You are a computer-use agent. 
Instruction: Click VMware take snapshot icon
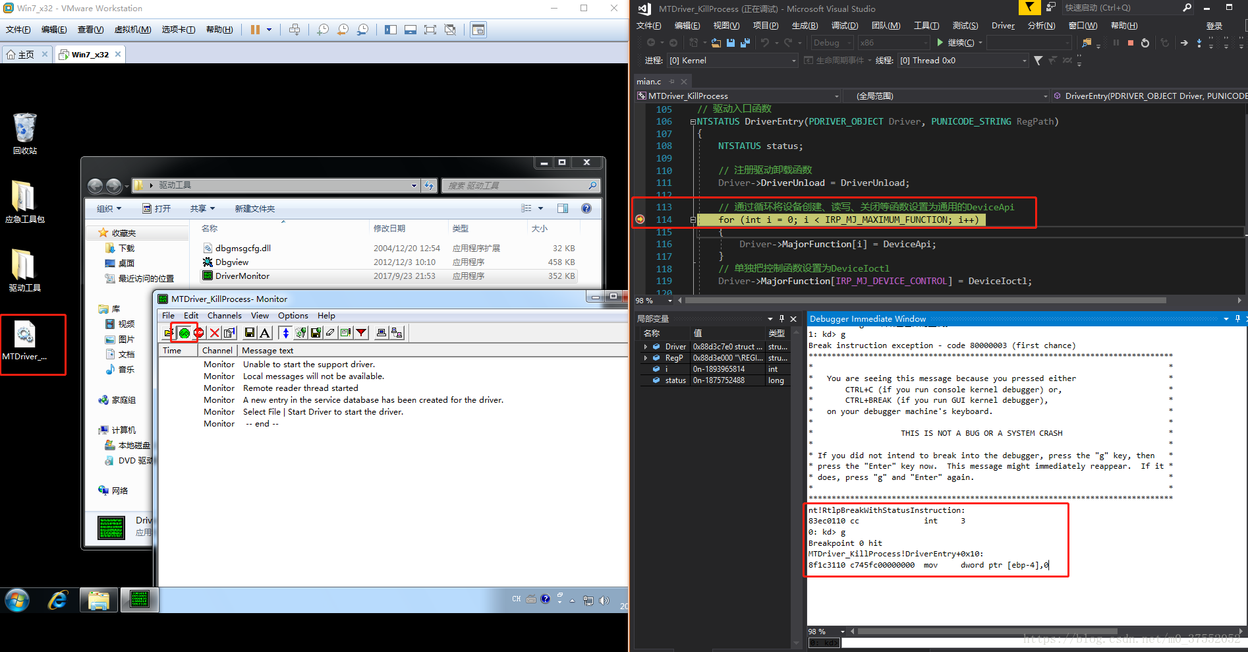(x=323, y=30)
